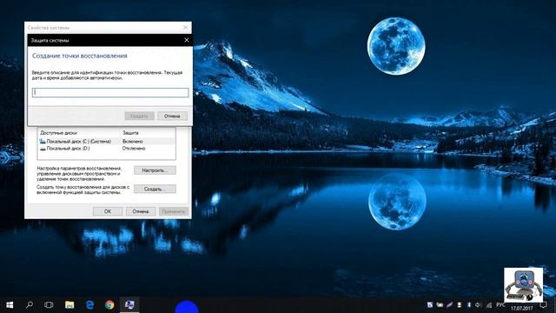Click the Доступные диски column header
The width and height of the screenshot is (556, 313).
(x=58, y=133)
